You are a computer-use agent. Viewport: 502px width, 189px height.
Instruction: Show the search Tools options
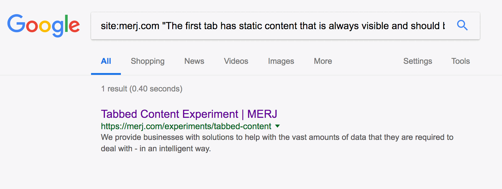click(460, 61)
